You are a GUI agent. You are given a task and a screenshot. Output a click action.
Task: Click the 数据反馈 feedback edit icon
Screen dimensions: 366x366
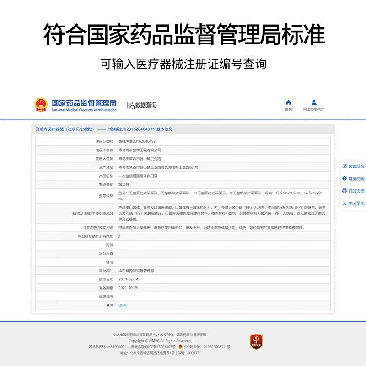coord(344,167)
